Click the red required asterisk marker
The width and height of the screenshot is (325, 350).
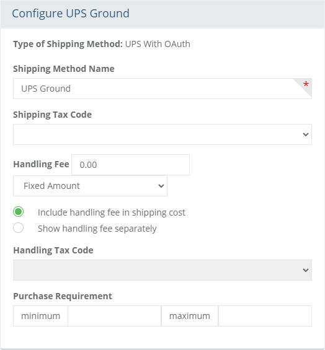click(x=306, y=84)
